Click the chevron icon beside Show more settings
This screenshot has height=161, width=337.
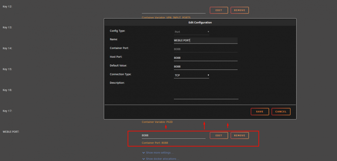point(144,153)
